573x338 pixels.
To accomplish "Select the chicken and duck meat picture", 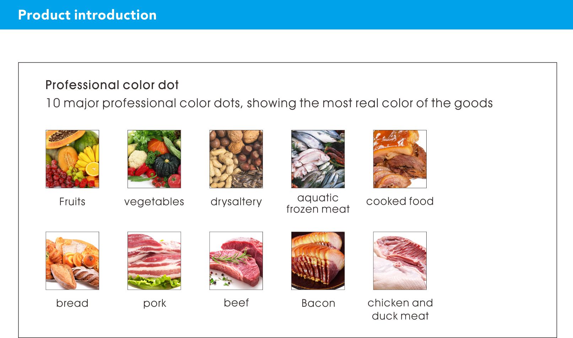I will pyautogui.click(x=400, y=261).
